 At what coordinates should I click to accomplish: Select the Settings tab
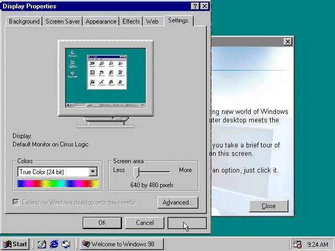point(178,20)
